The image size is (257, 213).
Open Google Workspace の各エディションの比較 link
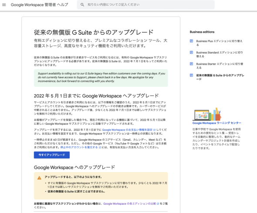[130, 204]
